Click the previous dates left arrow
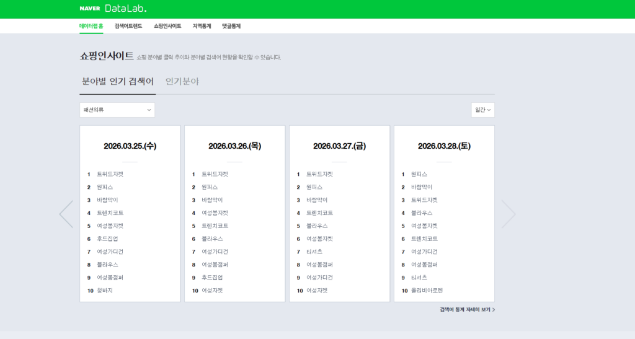Screen dimensions: 635x339 66,214
